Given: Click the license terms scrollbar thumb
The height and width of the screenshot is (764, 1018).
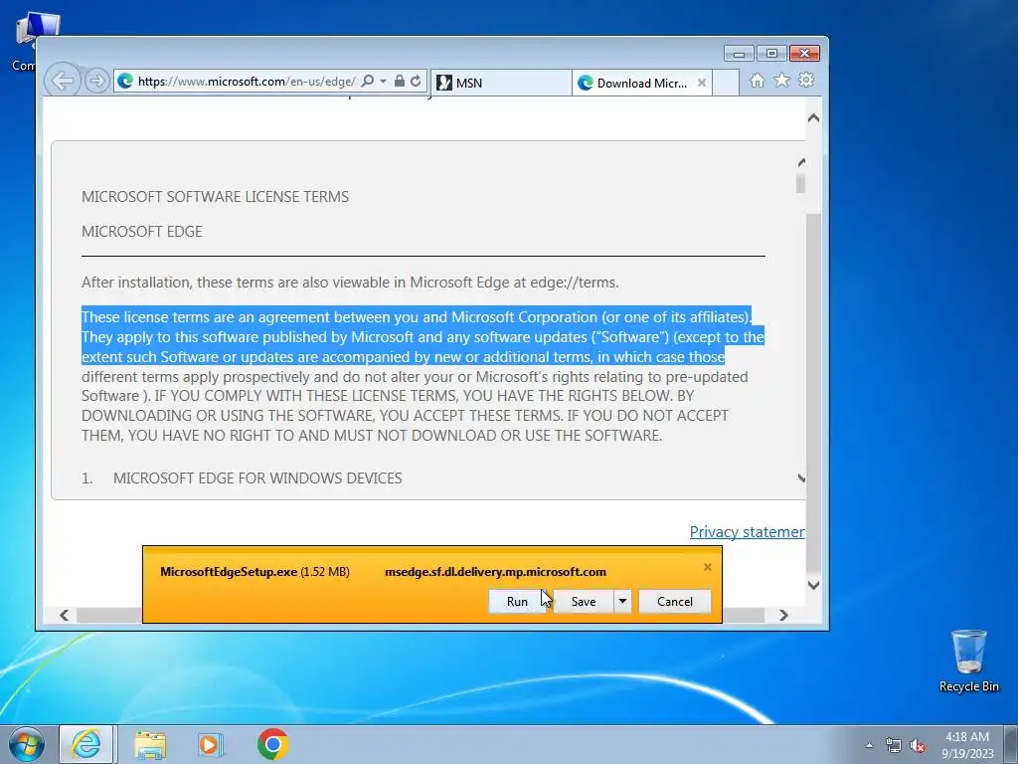Looking at the screenshot, I should (800, 183).
